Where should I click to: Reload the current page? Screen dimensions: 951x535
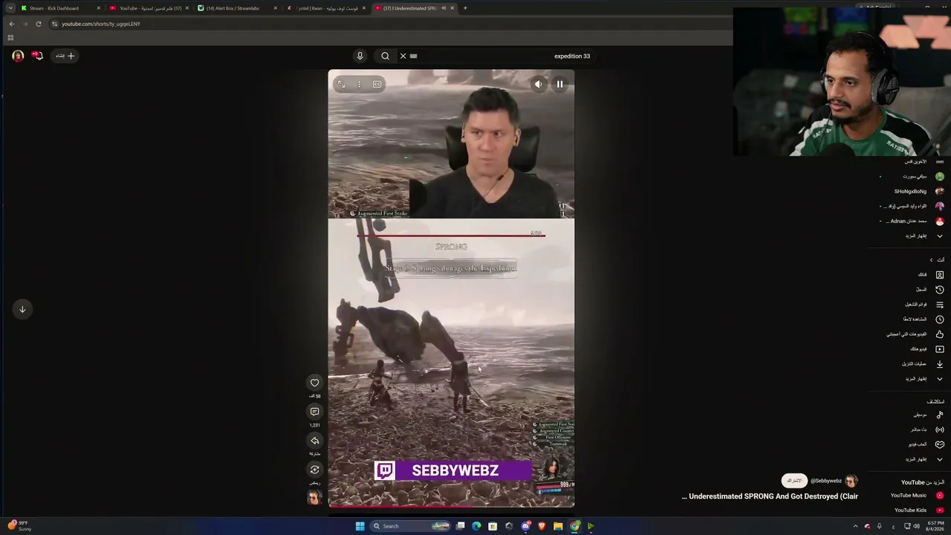pyautogui.click(x=38, y=24)
